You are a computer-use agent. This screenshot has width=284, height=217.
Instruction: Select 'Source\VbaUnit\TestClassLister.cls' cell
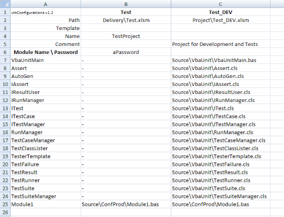[220, 148]
